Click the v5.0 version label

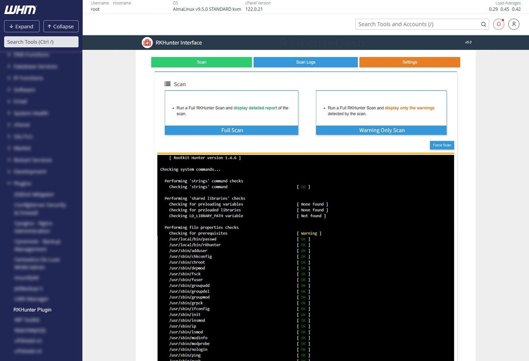pyautogui.click(x=468, y=42)
